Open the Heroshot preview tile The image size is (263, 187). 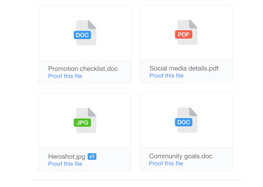tap(85, 121)
